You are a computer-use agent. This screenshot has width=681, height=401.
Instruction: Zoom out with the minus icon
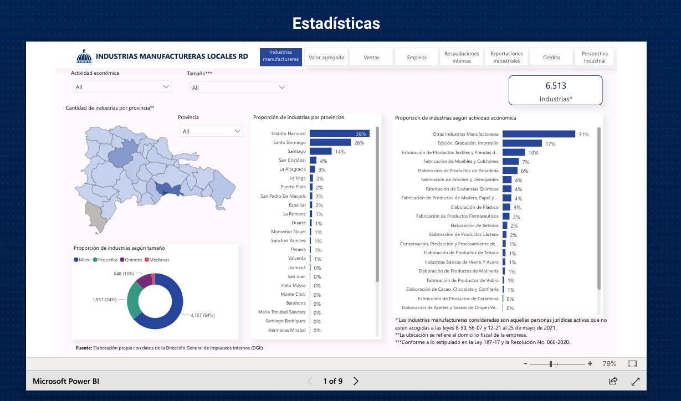point(525,364)
